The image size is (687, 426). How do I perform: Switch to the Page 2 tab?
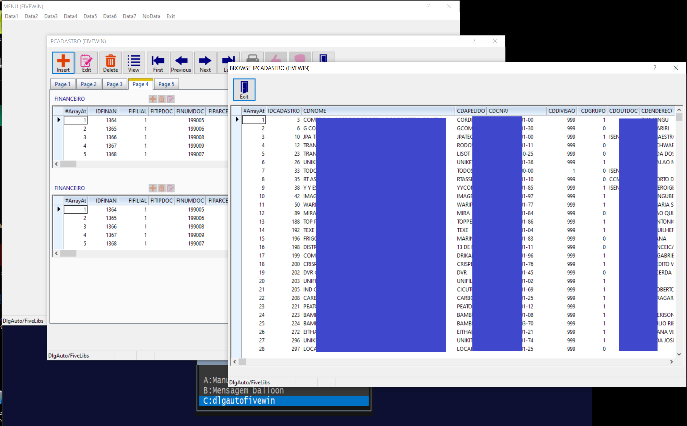click(88, 84)
